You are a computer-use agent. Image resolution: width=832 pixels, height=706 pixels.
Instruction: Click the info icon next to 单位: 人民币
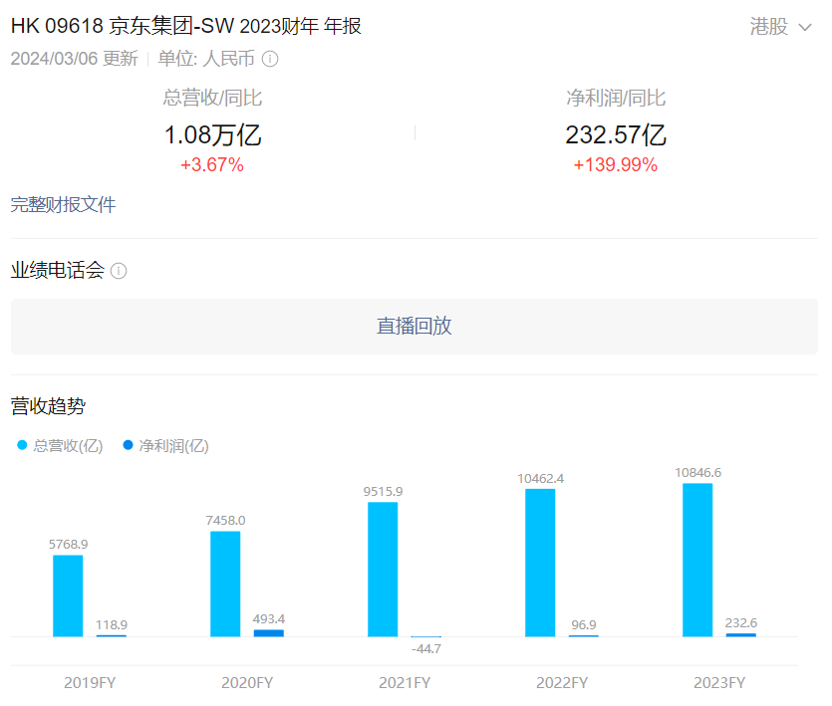click(270, 59)
